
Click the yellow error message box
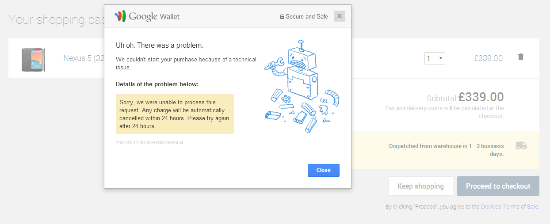tap(174, 114)
